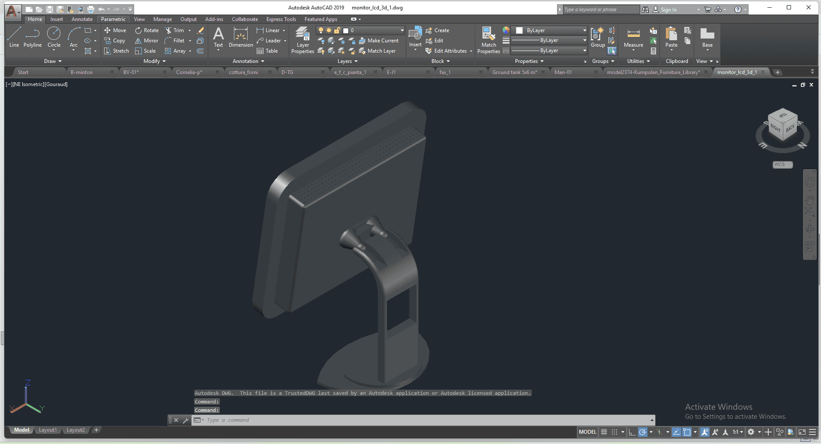821x444 pixels.
Task: Switch to the Annotate ribbon tab
Action: [x=82, y=19]
